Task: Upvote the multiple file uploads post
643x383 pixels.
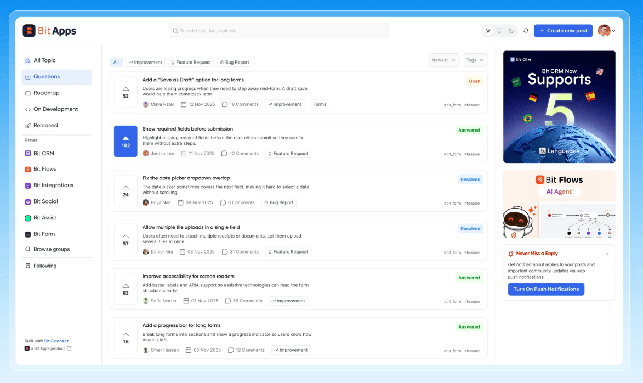Action: click(126, 240)
